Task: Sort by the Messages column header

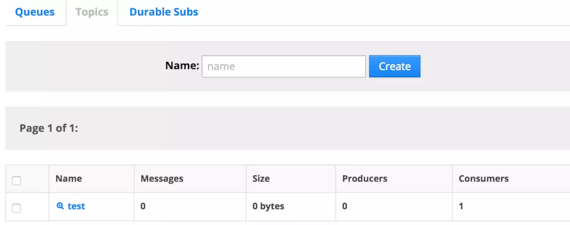Action: tap(162, 178)
